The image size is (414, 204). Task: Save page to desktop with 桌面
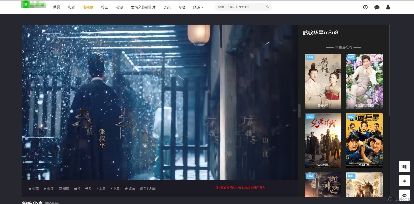[130, 188]
